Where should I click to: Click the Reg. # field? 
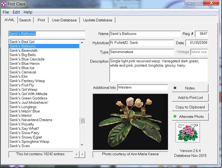pos(201,34)
